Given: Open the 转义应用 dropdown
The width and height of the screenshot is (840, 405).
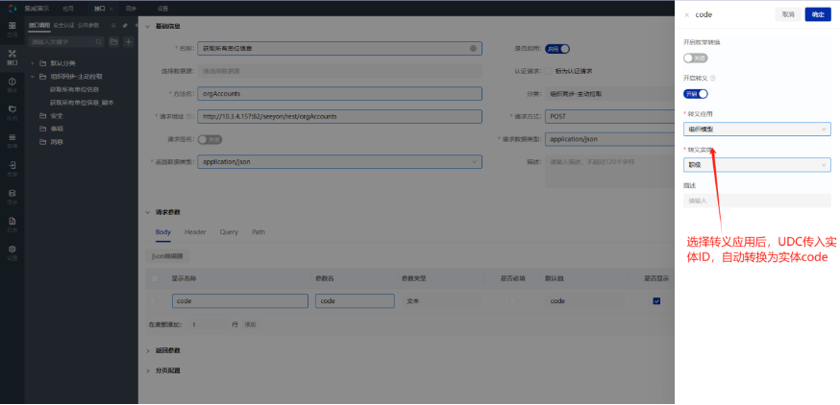Looking at the screenshot, I should click(x=756, y=129).
